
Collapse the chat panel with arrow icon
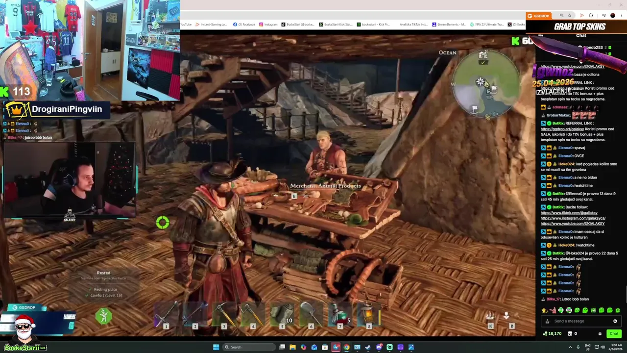540,35
